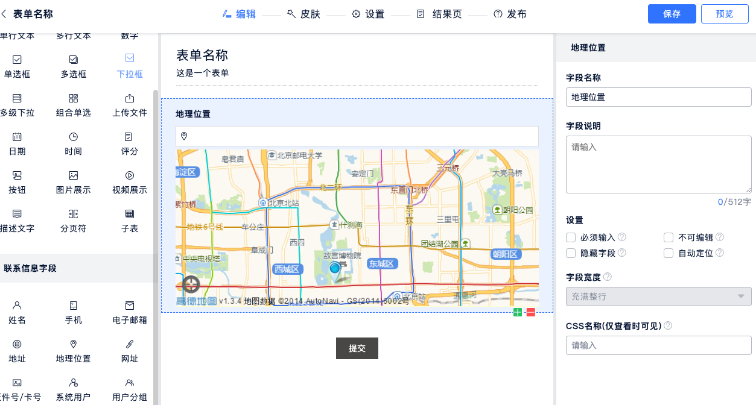Click the map locate crosshair button
The image size is (756, 405).
click(x=191, y=284)
